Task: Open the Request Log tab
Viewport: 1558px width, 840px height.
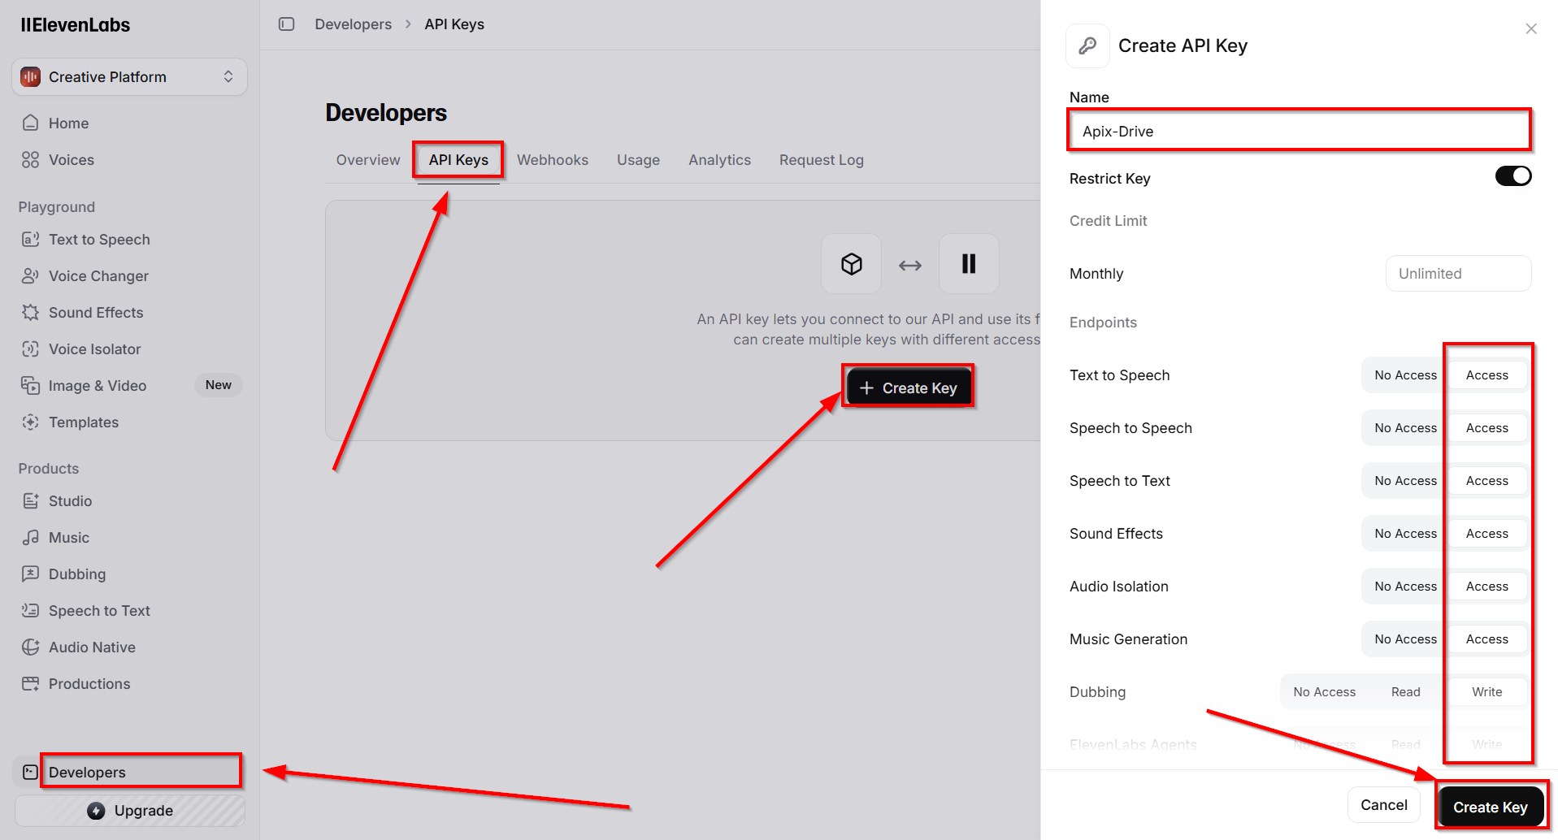Action: (x=821, y=160)
